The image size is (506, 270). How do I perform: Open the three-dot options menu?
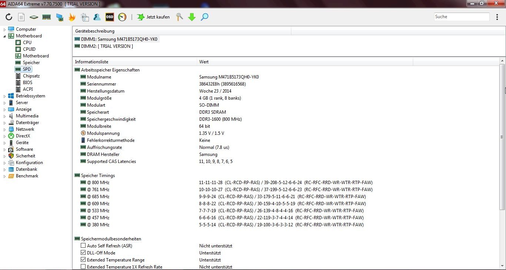pos(497,17)
